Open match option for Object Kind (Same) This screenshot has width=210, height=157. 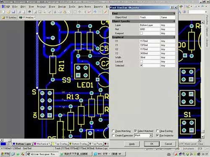click(x=168, y=17)
